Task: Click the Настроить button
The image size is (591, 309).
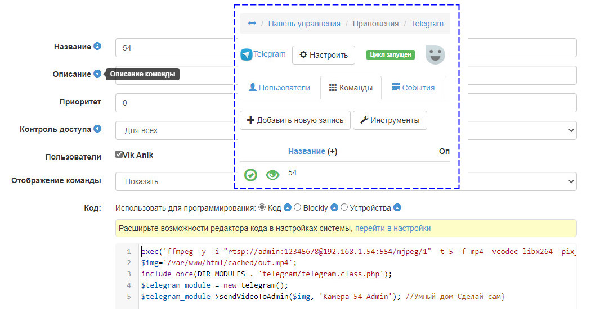Action: pyautogui.click(x=324, y=55)
